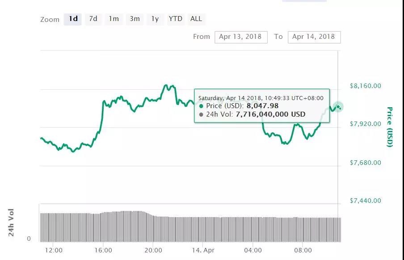404x260 pixels.
Task: Click the highlighted price point marker on the line
Action: [x=338, y=106]
